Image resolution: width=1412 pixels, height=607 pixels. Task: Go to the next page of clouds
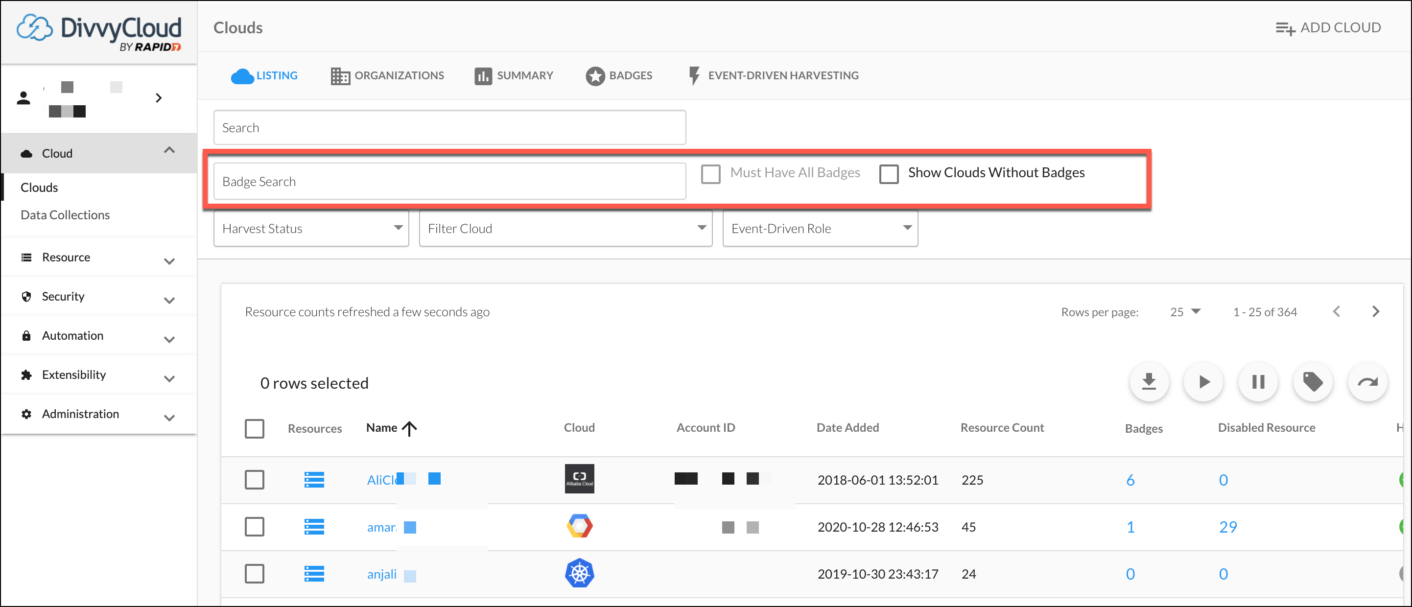point(1375,312)
